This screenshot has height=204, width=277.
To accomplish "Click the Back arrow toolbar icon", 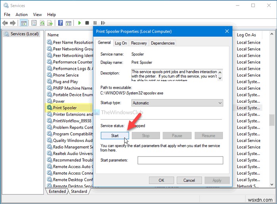I will click(5, 23).
